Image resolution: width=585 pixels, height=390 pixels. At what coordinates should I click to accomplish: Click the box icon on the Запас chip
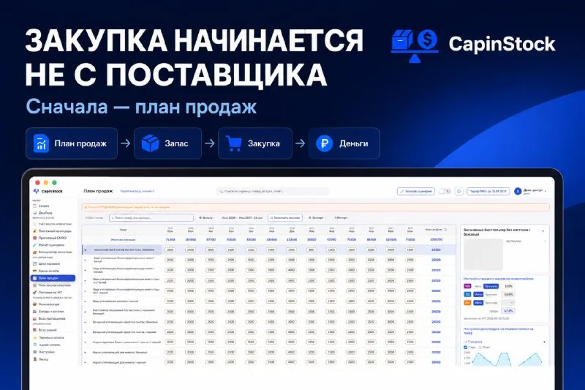[150, 143]
